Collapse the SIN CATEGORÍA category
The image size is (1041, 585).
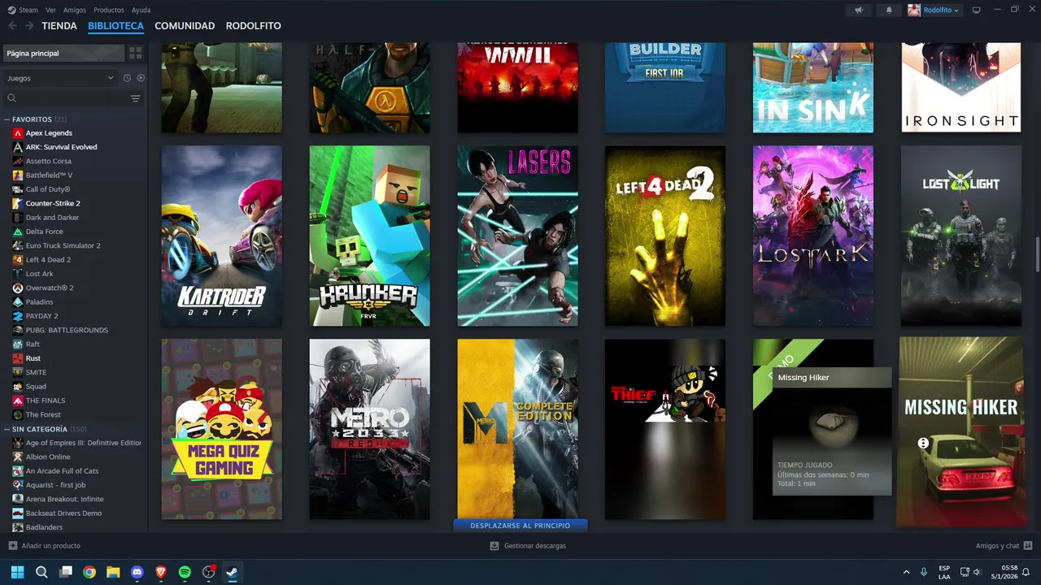tap(7, 429)
